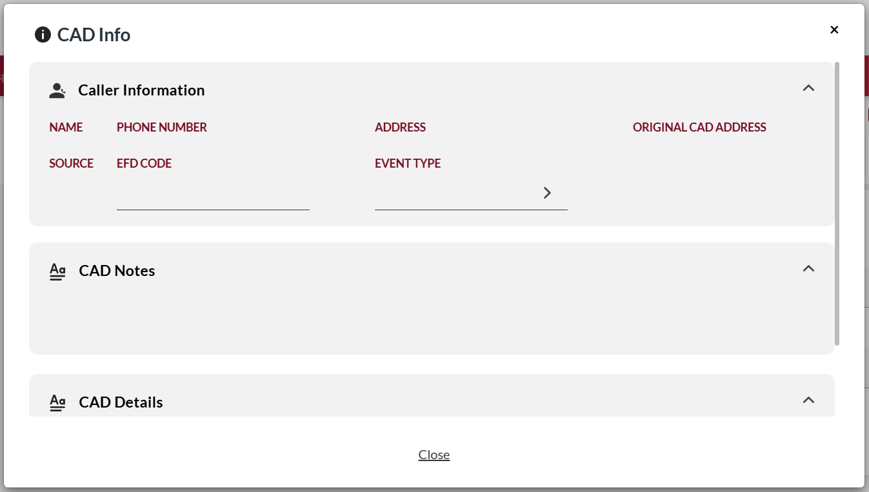Click the CAD Notes text icon

pyautogui.click(x=57, y=271)
